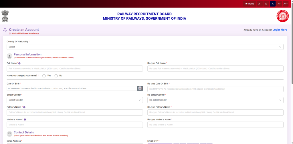Select Yes for changed your name
Image resolution: width=293 pixels, height=144 pixels.
(x=44, y=76)
